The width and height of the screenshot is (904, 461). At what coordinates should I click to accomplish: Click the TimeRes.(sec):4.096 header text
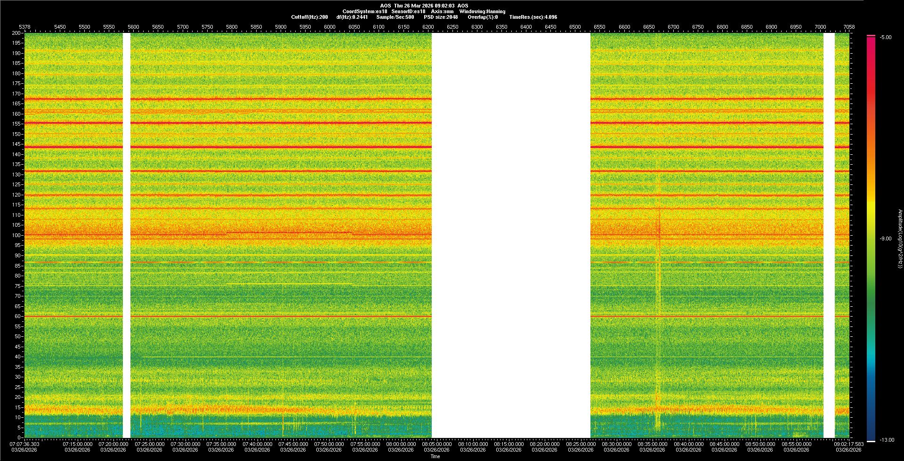(533, 17)
